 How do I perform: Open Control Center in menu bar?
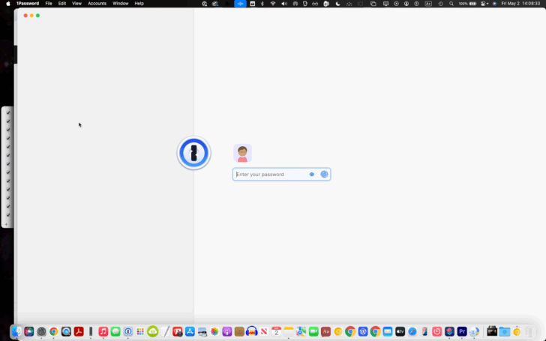click(484, 4)
